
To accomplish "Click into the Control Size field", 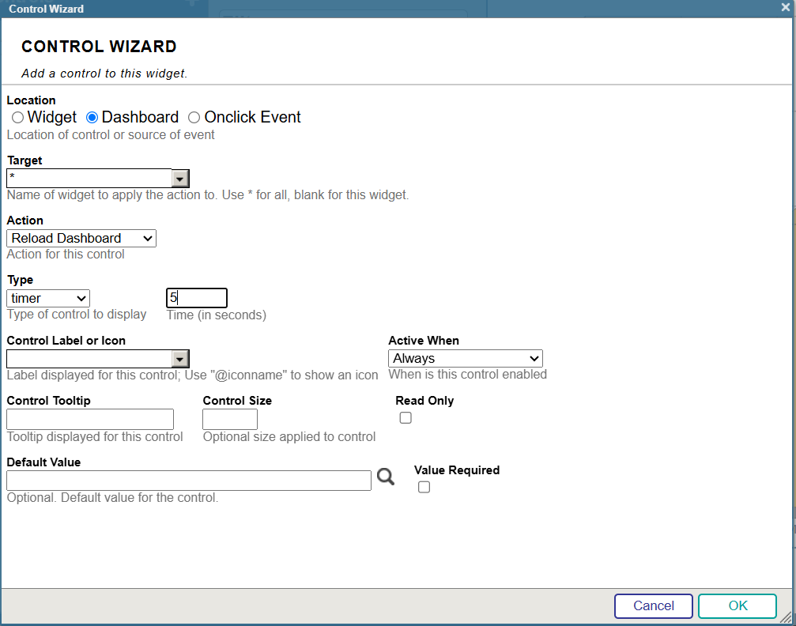I will click(230, 419).
